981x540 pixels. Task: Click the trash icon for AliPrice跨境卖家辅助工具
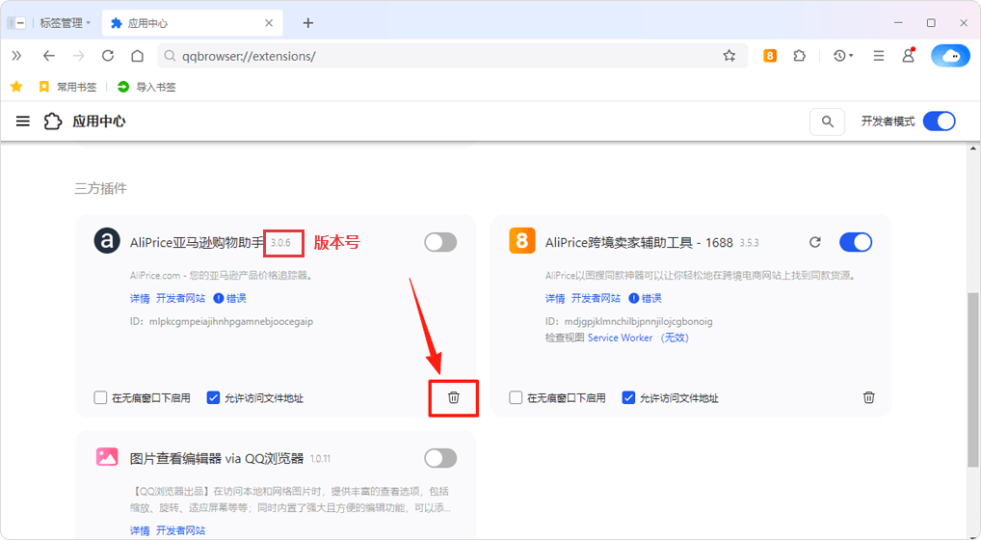pos(868,397)
